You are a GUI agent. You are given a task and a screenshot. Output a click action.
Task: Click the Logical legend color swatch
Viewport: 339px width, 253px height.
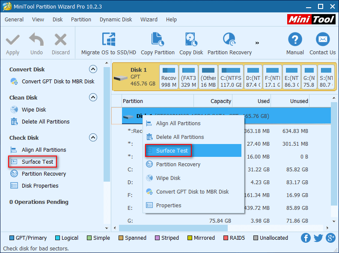coord(57,238)
